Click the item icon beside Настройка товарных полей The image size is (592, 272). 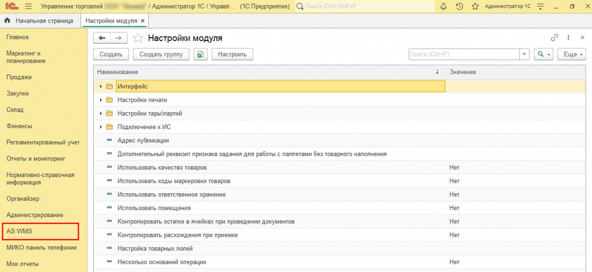coord(109,248)
